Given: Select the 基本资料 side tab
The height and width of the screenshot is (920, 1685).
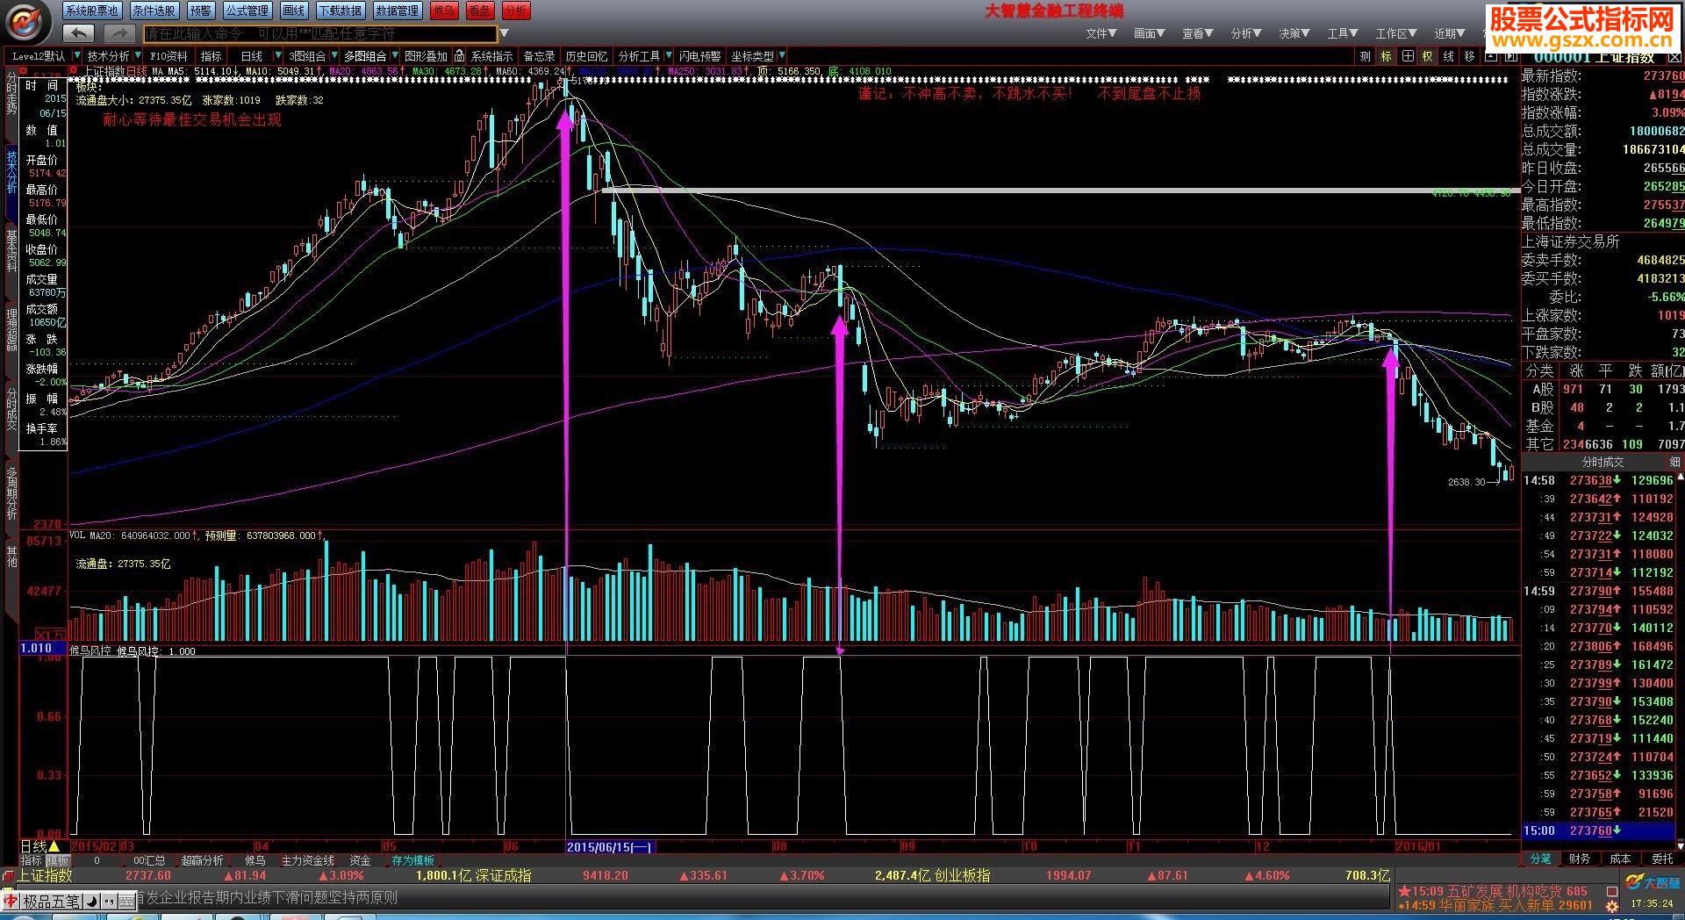Looking at the screenshot, I should click(x=11, y=250).
